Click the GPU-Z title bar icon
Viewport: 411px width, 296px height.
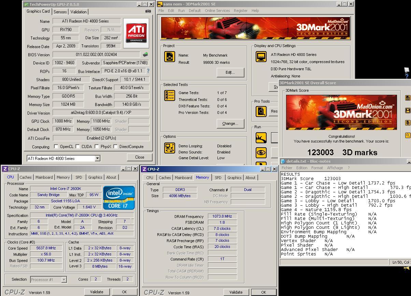tap(27, 4)
